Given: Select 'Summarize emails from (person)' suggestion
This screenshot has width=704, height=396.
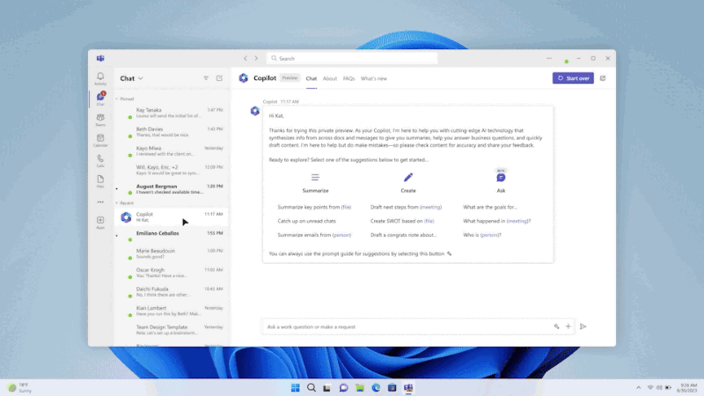Looking at the screenshot, I should click(x=314, y=235).
